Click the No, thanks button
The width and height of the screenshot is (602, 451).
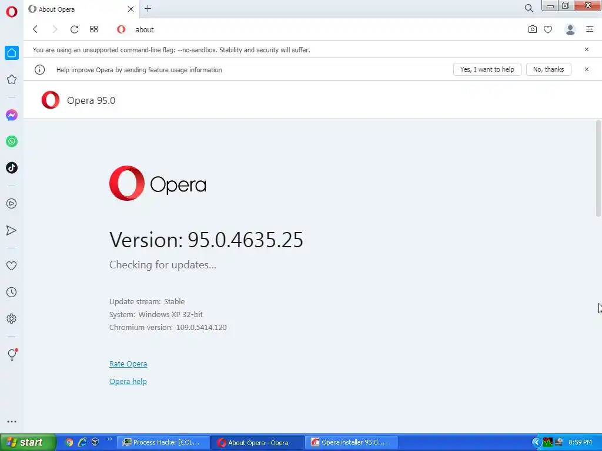549,69
